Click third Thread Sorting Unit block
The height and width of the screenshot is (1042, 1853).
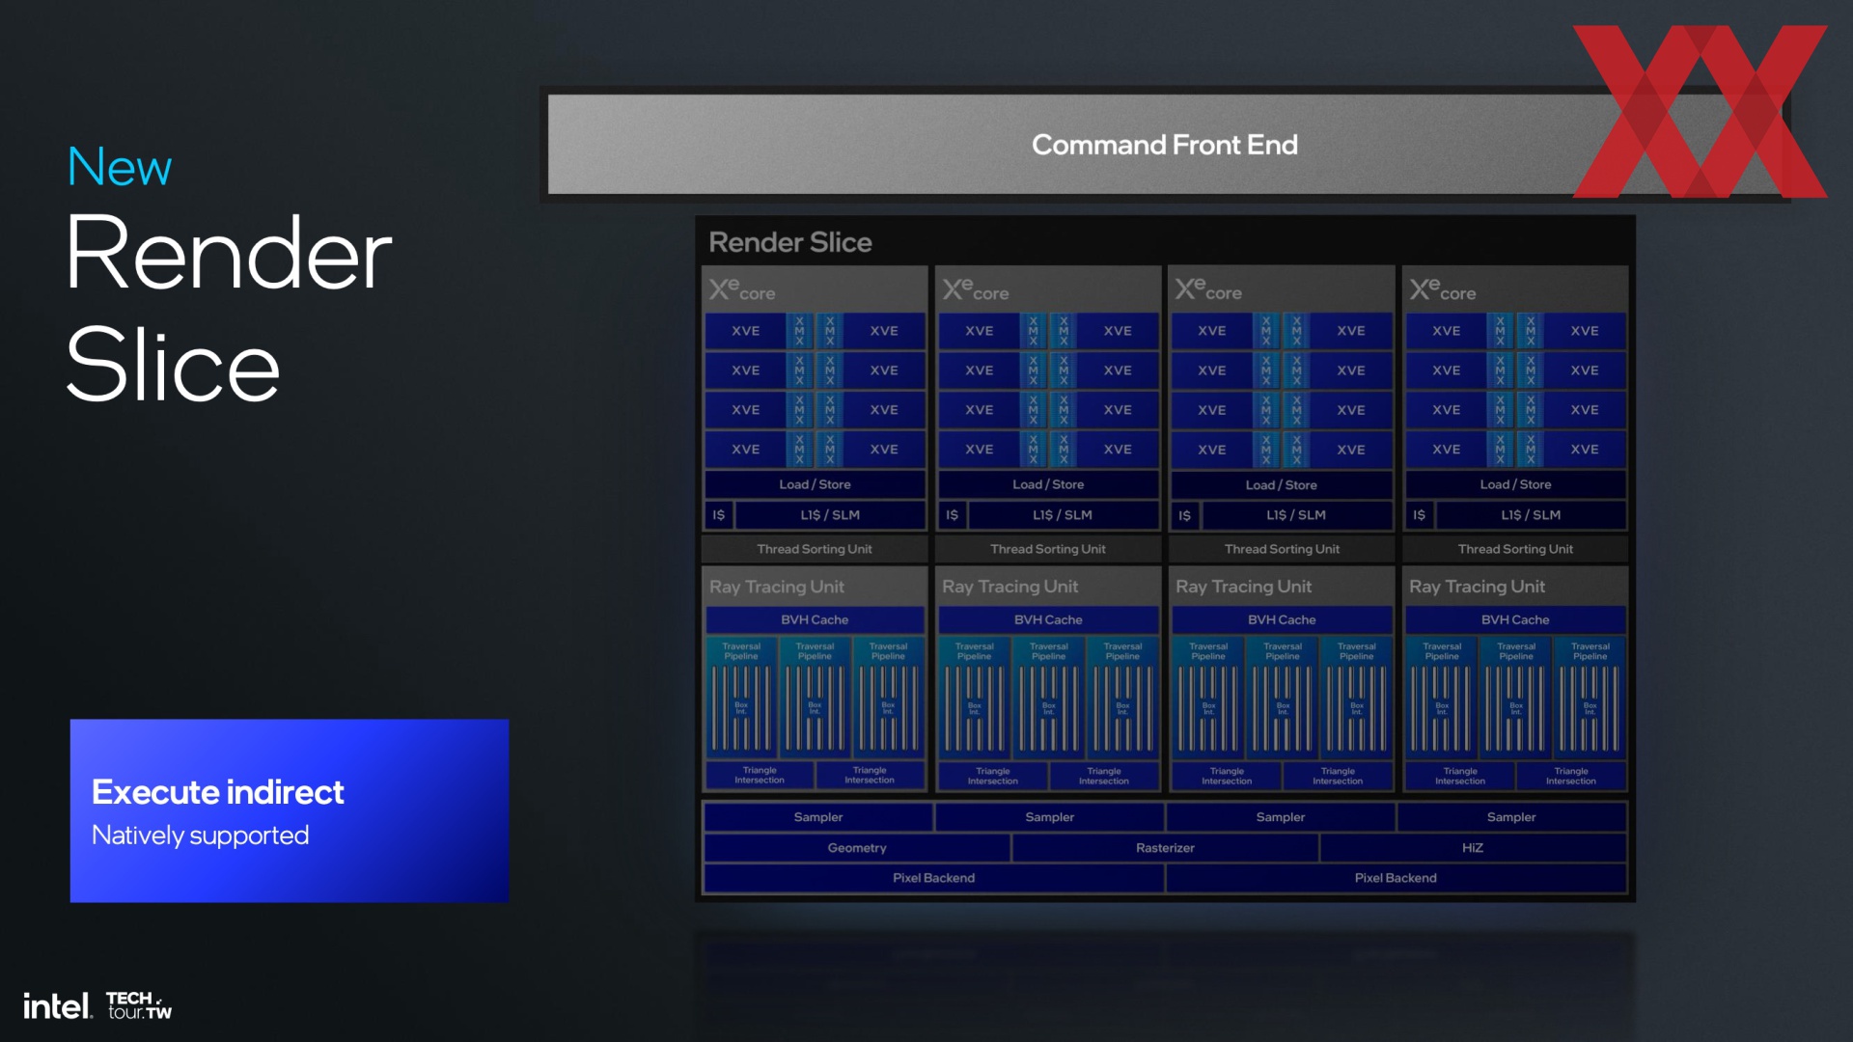(x=1282, y=549)
